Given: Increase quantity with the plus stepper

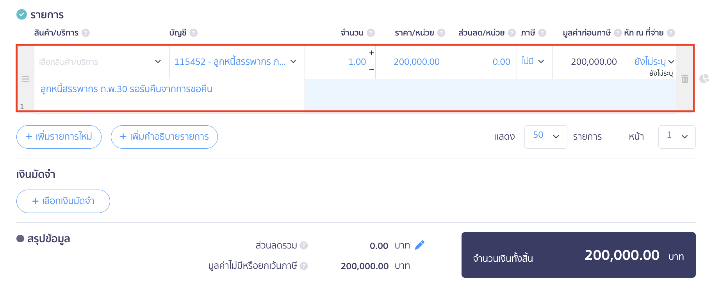Looking at the screenshot, I should [x=371, y=53].
